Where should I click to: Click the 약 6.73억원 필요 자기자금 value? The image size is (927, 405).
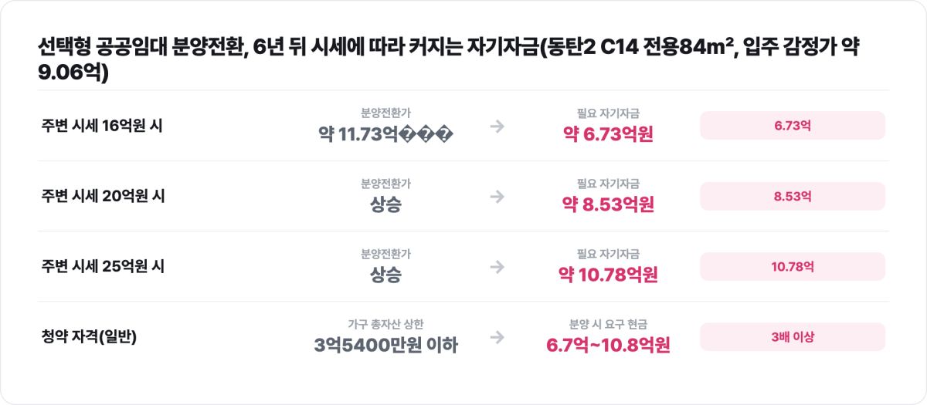tap(608, 135)
